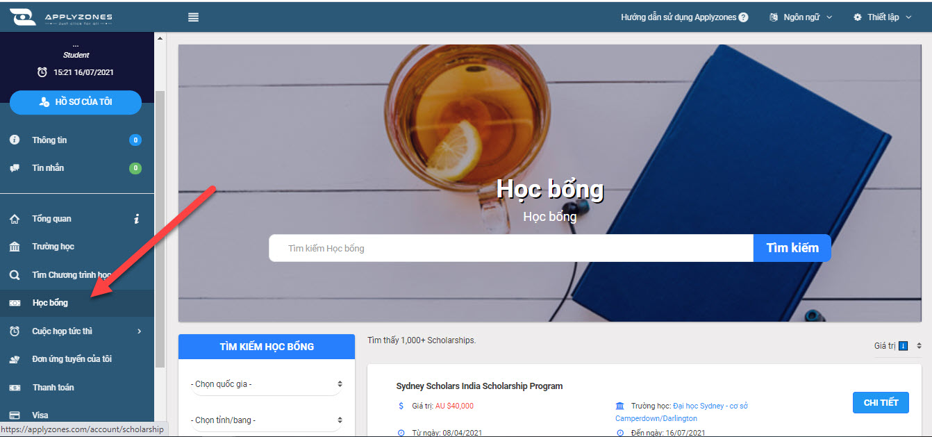Screen dimensions: 932x437
Task: Open the Ngôn ngữ language dropdown
Action: coord(801,17)
